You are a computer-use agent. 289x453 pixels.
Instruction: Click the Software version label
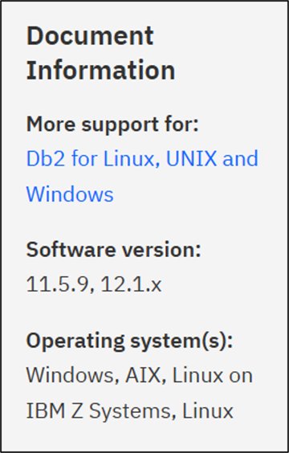pos(113,250)
